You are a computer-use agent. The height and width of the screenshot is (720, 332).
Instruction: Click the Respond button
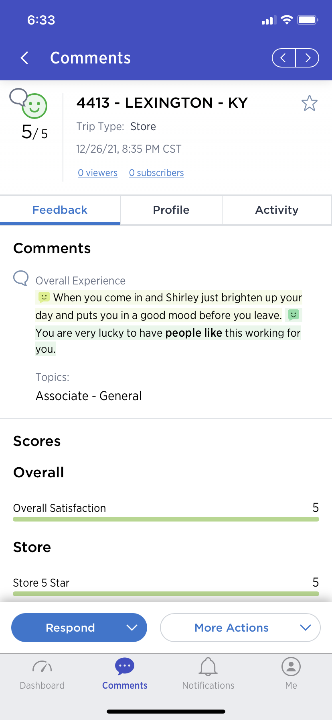[x=70, y=628]
